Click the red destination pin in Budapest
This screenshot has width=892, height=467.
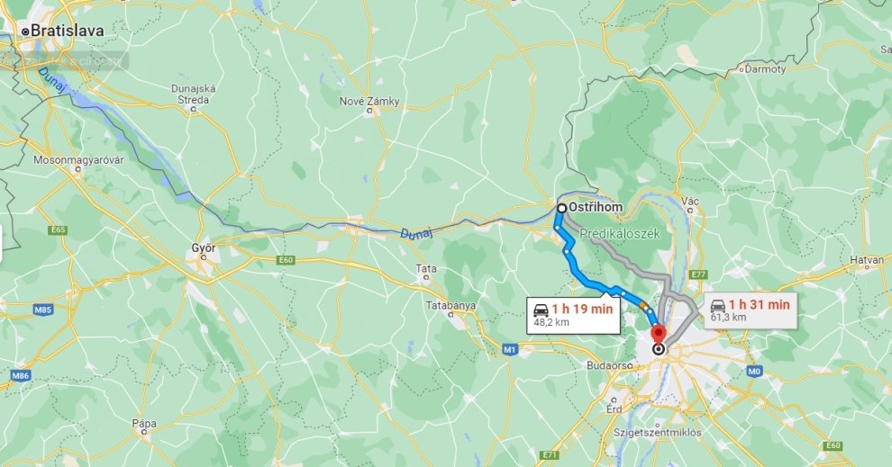coord(659,333)
